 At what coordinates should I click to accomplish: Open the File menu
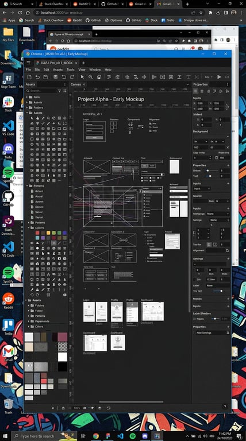tap(28, 69)
